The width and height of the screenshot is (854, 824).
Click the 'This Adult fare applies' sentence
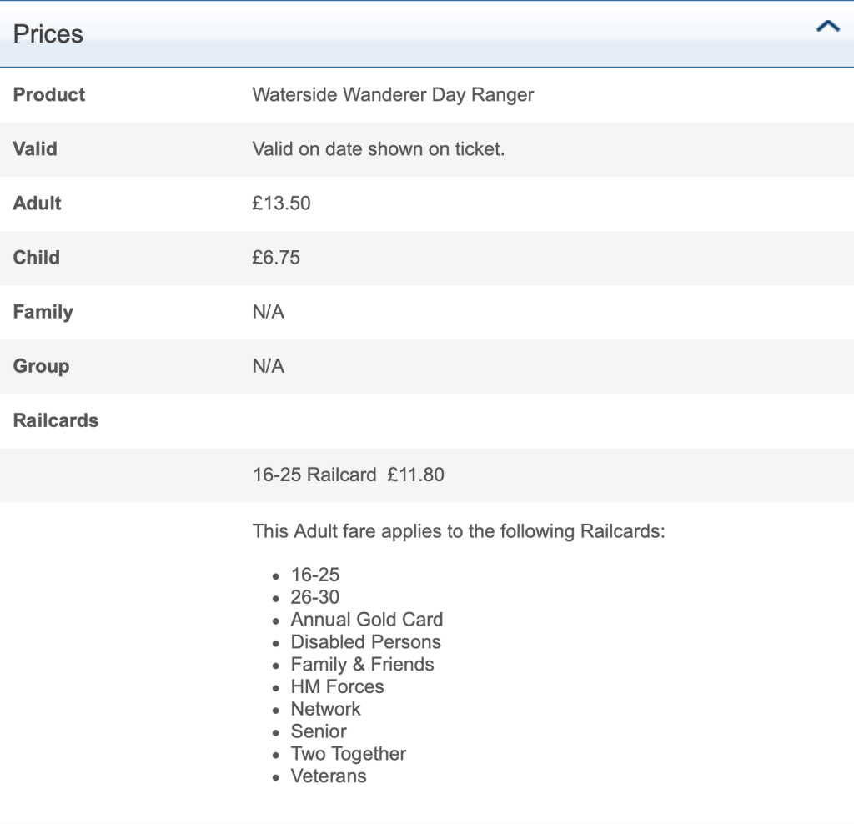pos(458,531)
